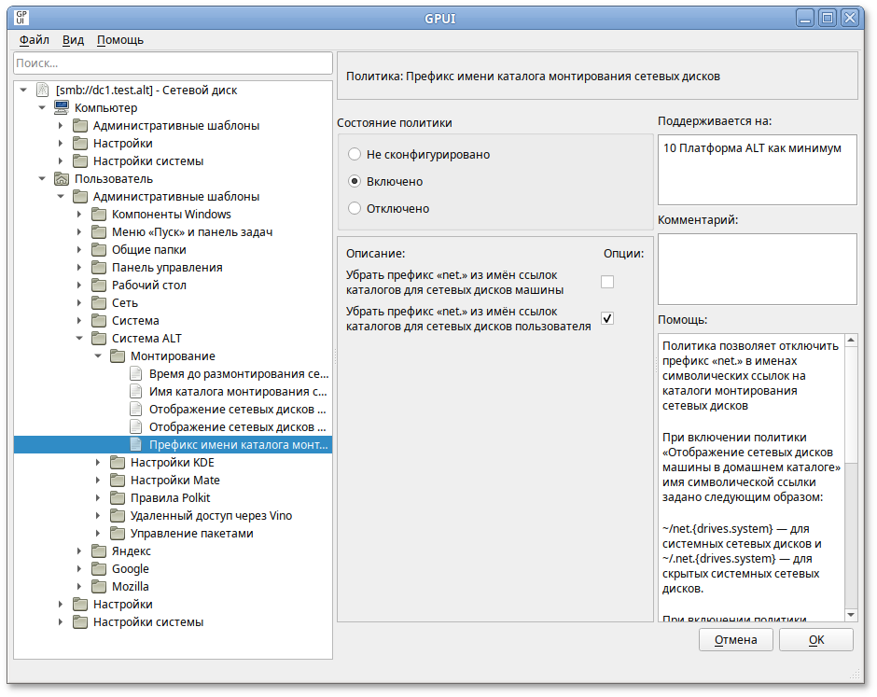Click document icon for Имя каталога монтирования
The image size is (877, 697).
pos(135,392)
